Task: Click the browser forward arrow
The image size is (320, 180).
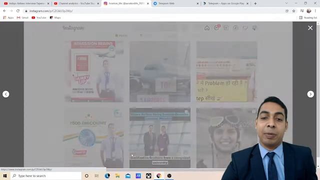Action: tap(11, 11)
